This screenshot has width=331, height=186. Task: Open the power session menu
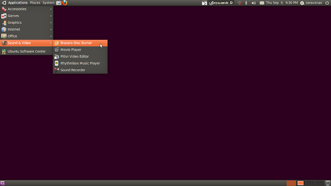[327, 3]
